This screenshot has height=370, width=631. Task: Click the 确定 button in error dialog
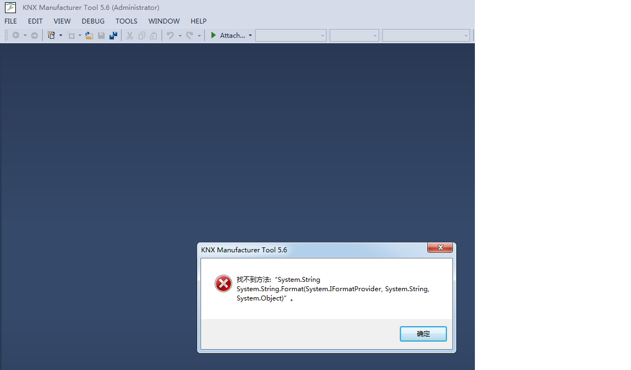click(x=423, y=334)
